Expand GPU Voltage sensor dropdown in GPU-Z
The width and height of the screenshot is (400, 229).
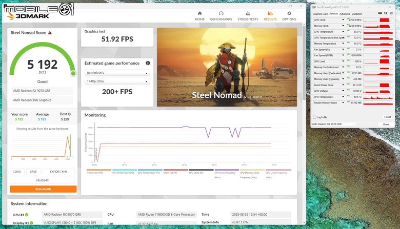[343, 91]
